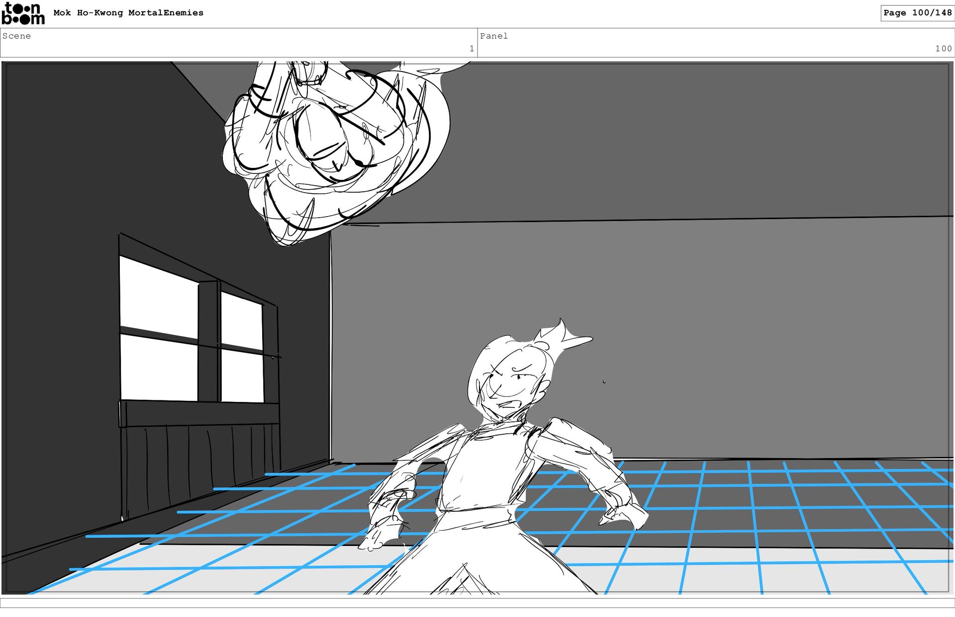
Task: Click the small dot mark on back wall
Action: [604, 382]
